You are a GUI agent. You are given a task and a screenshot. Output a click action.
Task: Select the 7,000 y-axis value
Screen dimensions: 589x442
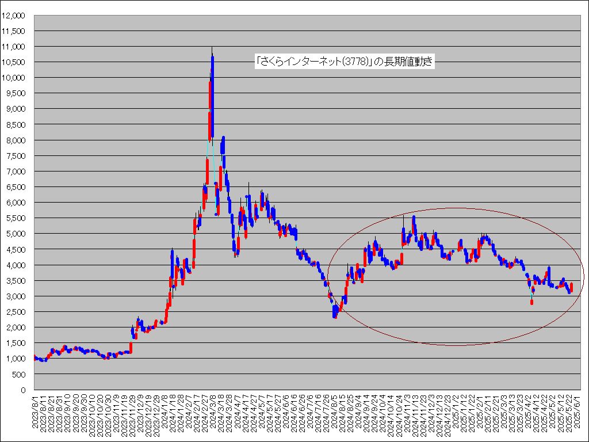point(15,172)
